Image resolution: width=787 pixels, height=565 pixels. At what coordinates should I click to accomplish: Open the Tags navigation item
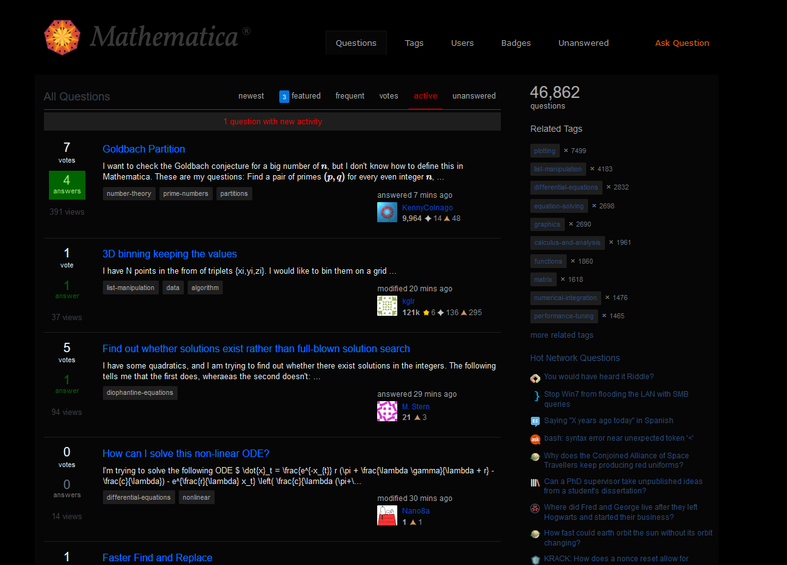pyautogui.click(x=414, y=43)
